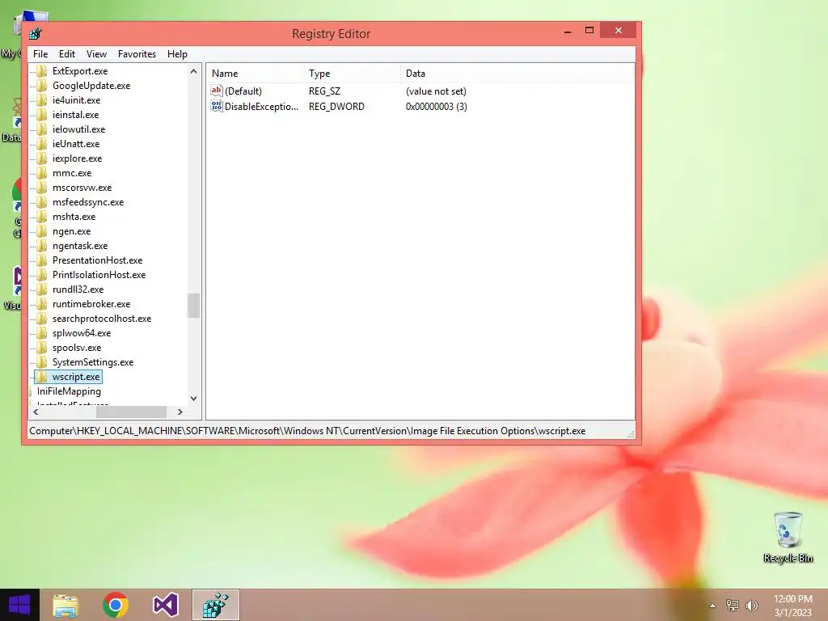The width and height of the screenshot is (828, 621).
Task: Select the ExtExport.exe folder icon
Action: coord(42,71)
